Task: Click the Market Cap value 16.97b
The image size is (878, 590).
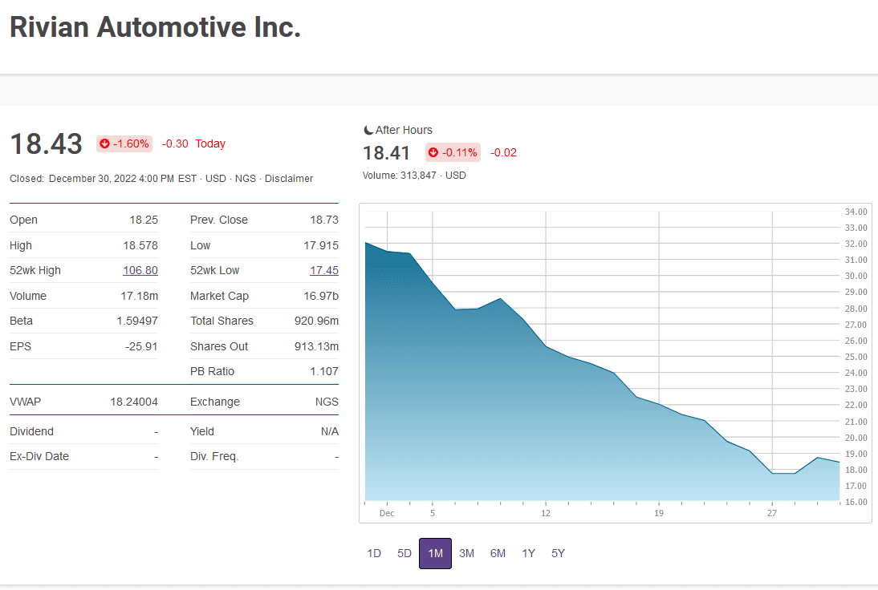Action: coord(321,296)
